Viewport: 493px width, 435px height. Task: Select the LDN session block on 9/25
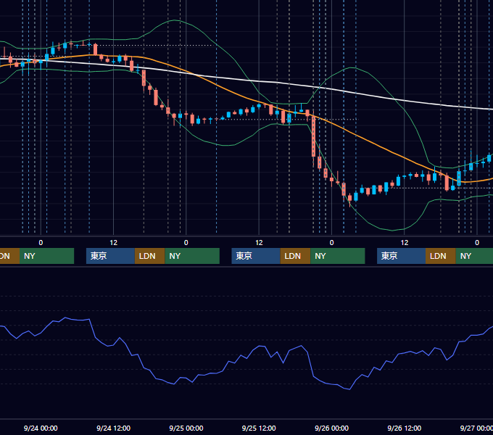tap(295, 256)
